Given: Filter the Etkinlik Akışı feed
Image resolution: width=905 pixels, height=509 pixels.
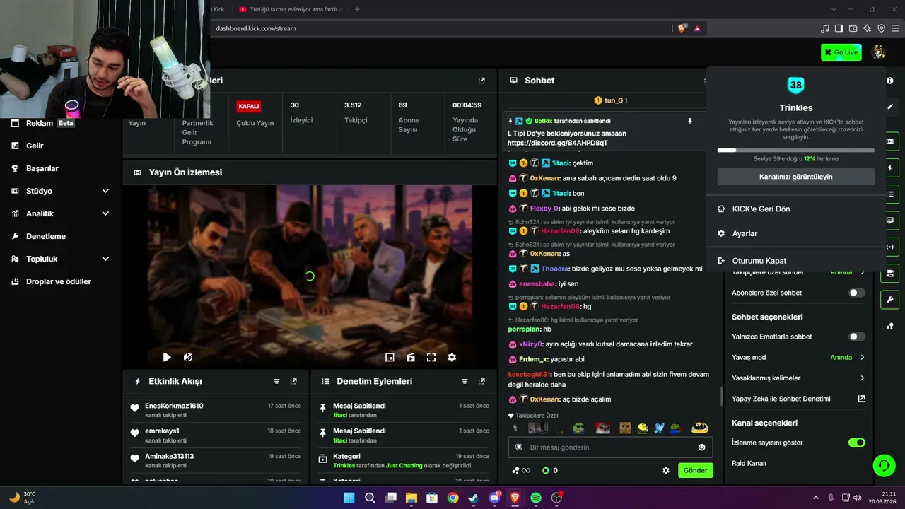Looking at the screenshot, I should pos(276,382).
